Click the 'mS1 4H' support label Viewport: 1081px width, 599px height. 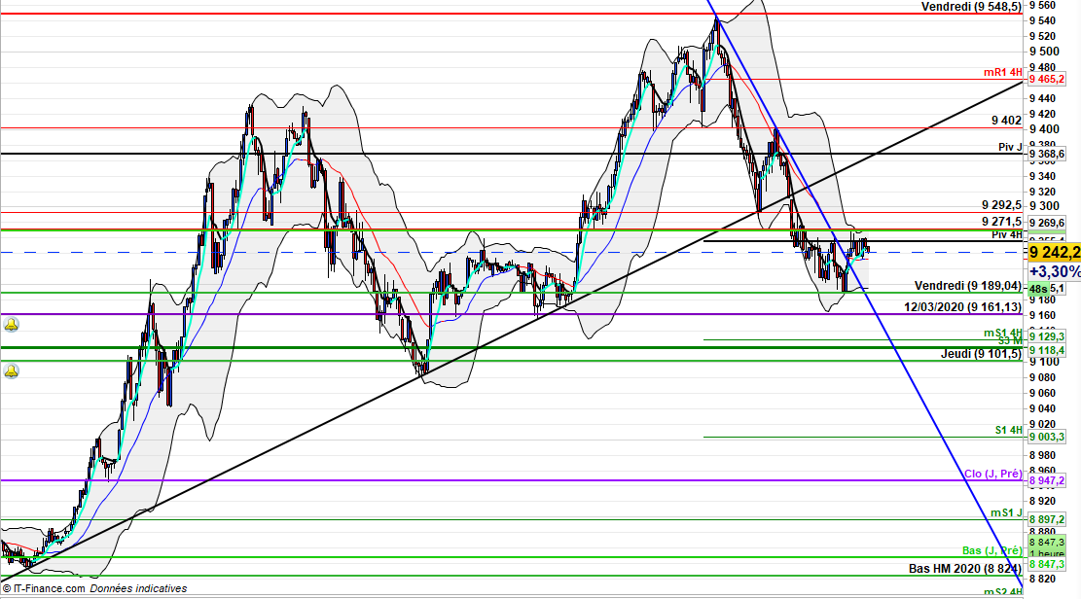[x=1003, y=333]
